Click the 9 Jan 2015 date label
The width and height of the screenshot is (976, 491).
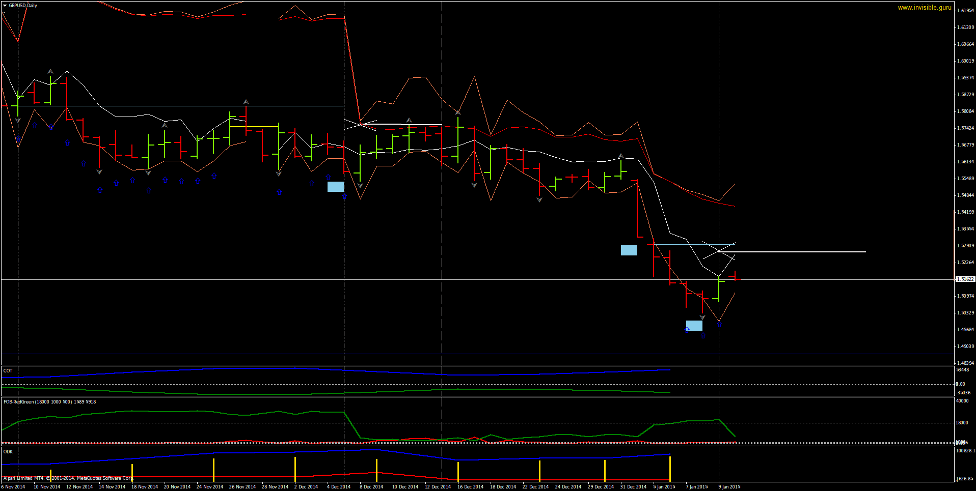pos(729,487)
